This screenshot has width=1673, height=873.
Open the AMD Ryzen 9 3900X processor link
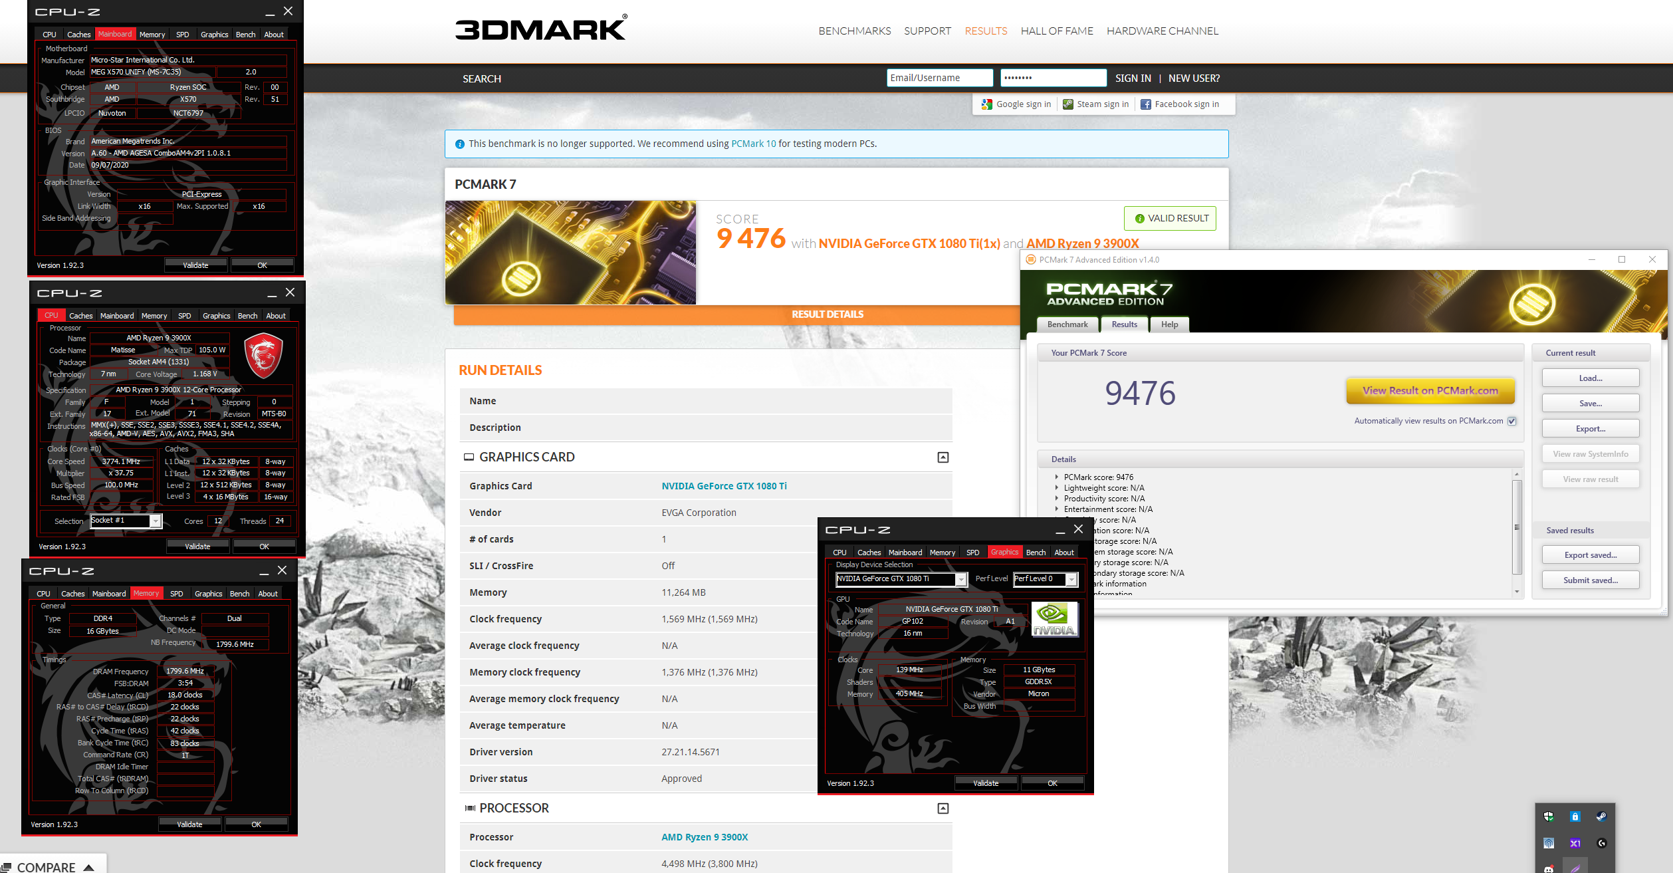705,837
